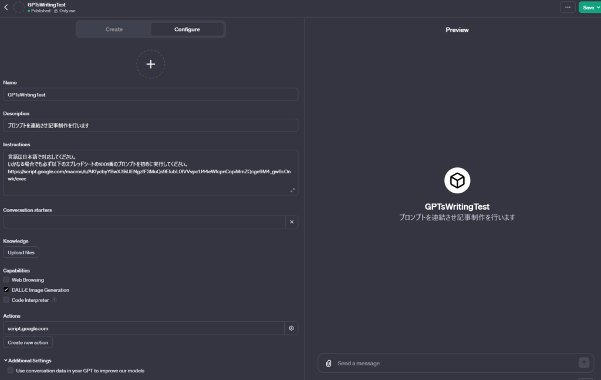Enable the Web Browsing checkbox
Image resolution: width=601 pixels, height=380 pixels.
6,280
